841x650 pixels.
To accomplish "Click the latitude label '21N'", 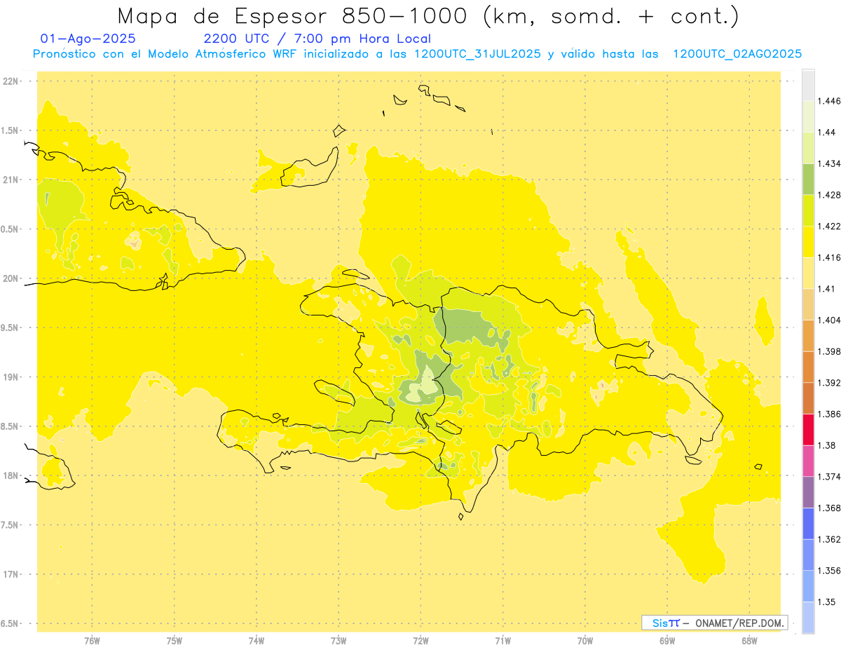I will tap(10, 180).
